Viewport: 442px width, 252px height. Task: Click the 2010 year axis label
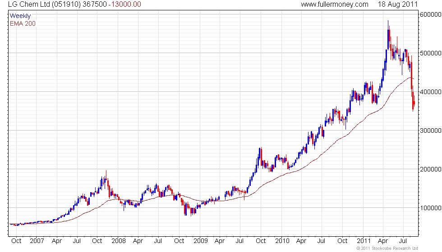pyautogui.click(x=282, y=241)
